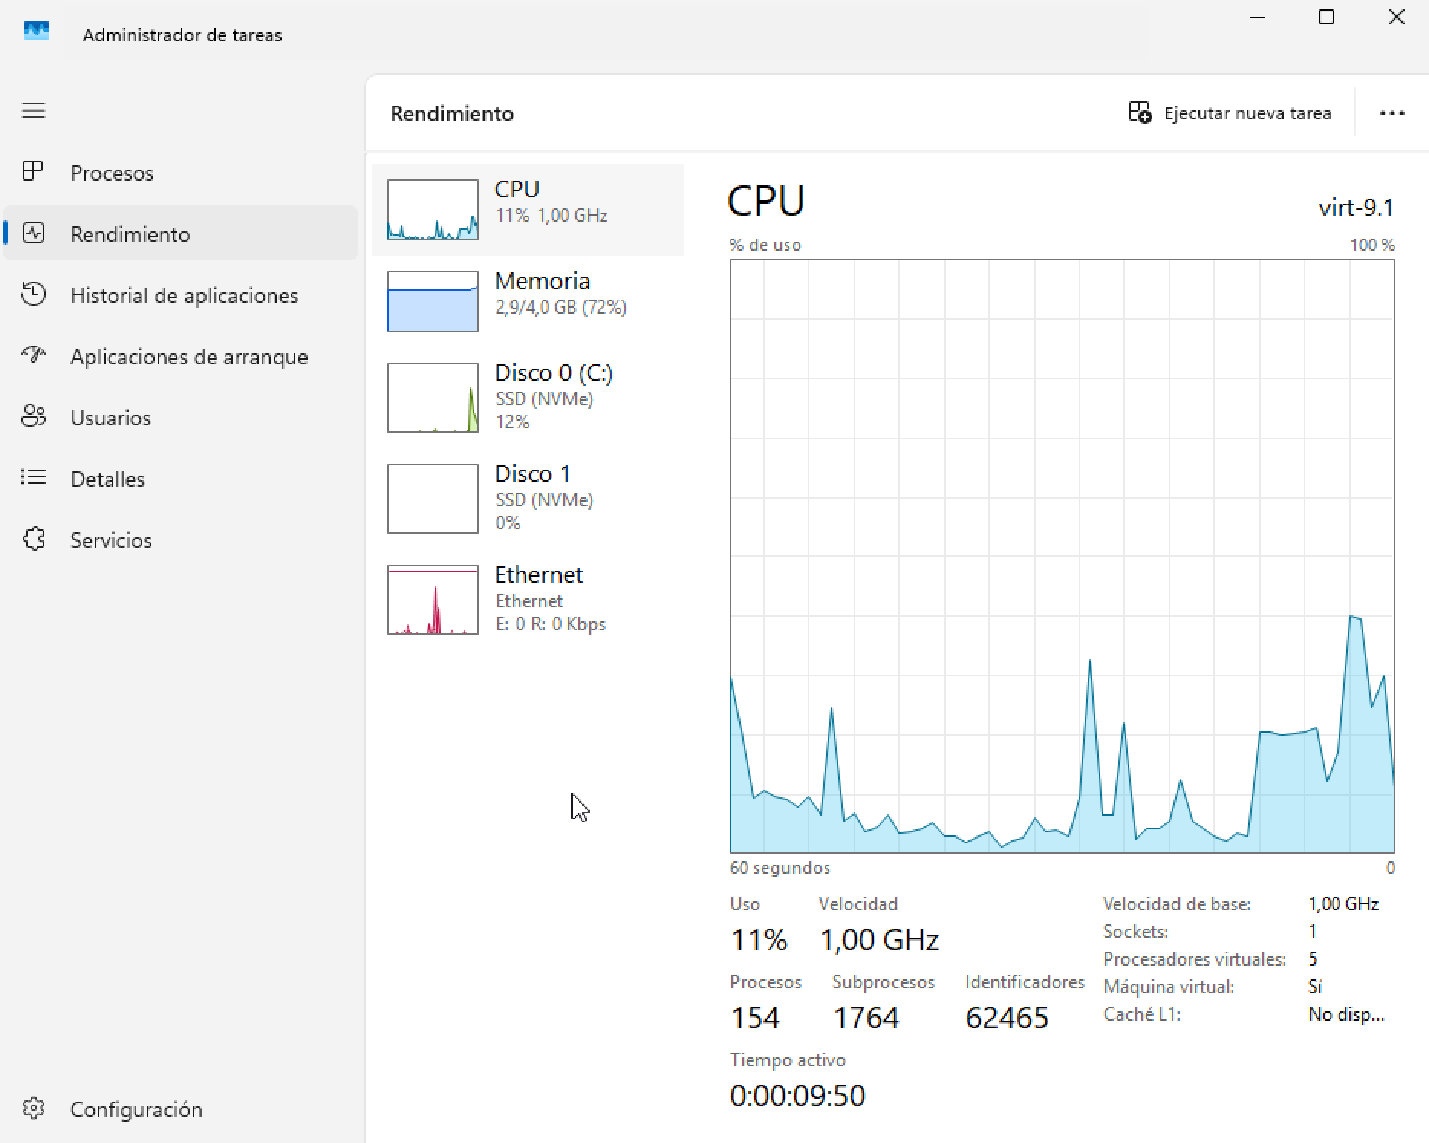Click the Subprocesos value 1764
This screenshot has width=1429, height=1143.
(866, 1018)
